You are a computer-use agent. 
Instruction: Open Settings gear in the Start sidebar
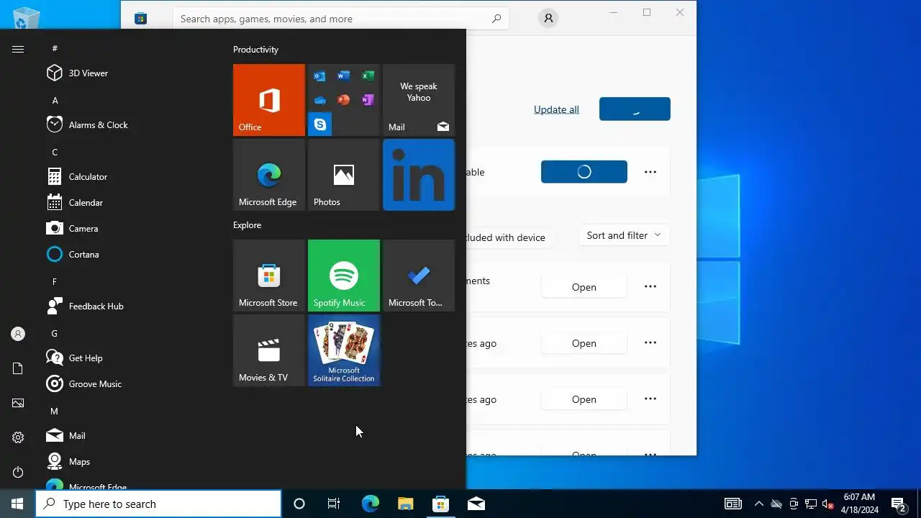point(18,437)
